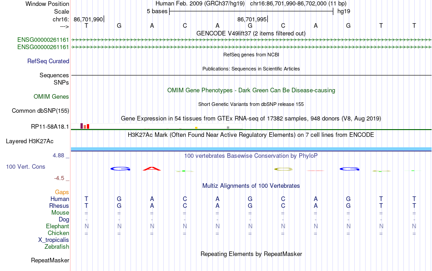The image size is (432, 271).
Task: Click the purple GTEx expression bar
Action: [81, 126]
